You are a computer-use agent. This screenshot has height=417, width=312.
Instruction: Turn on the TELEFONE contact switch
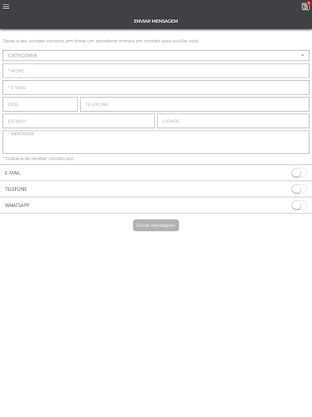(x=300, y=189)
